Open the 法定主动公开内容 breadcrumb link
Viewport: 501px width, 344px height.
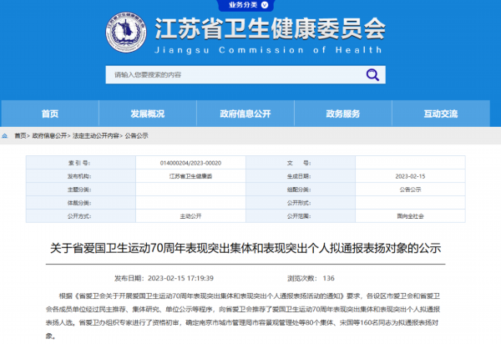click(x=96, y=134)
